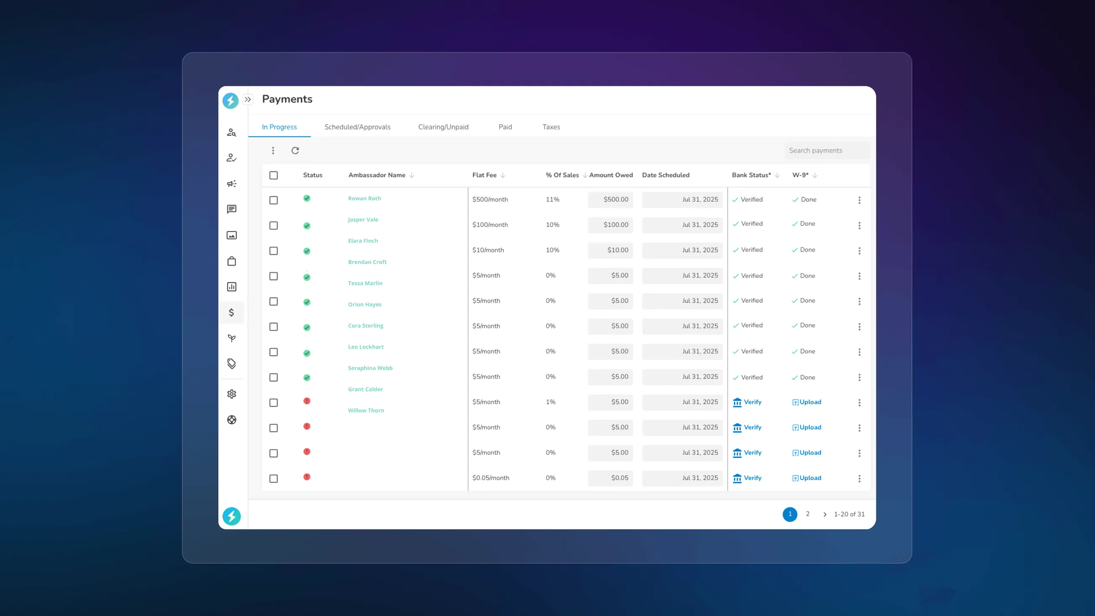Open the chat messages sidebar icon
This screenshot has height=616, width=1095.
[231, 209]
